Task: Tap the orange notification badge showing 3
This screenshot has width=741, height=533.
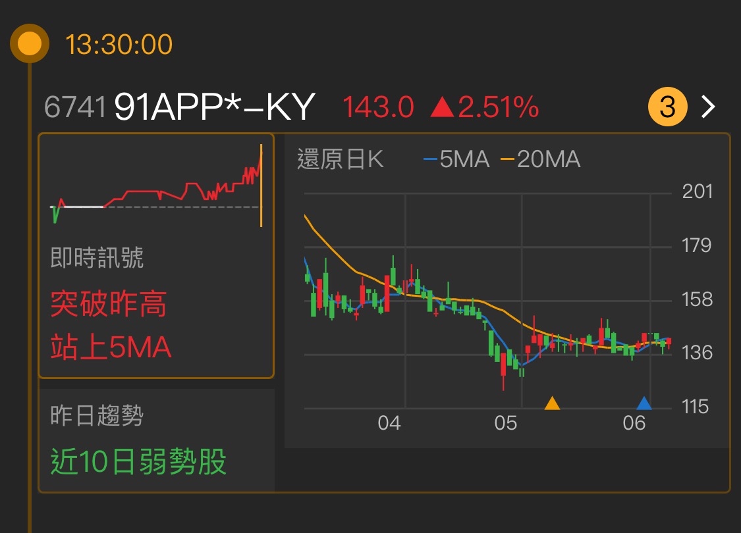Action: coord(667,105)
